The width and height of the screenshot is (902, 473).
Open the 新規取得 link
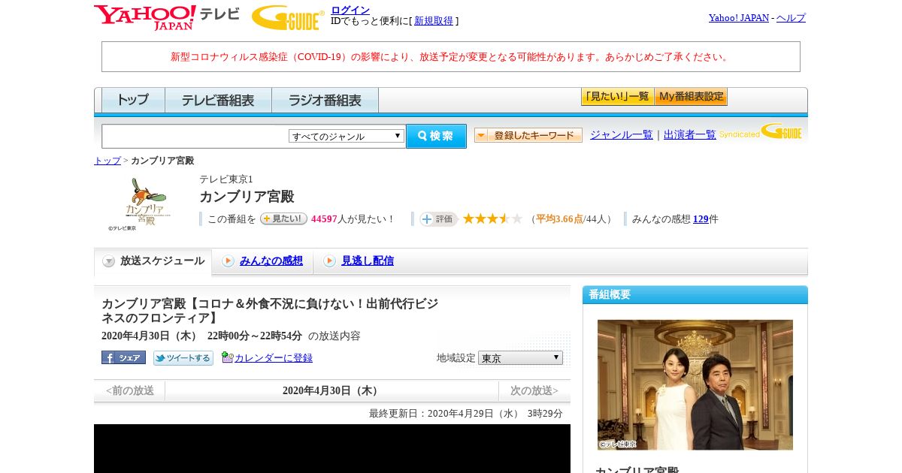click(434, 21)
